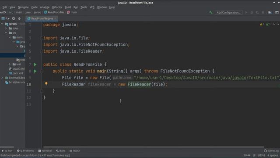Image resolution: width=280 pixels, height=158 pixels.
Task: Open the Problems tool window button
Action: click(25, 151)
